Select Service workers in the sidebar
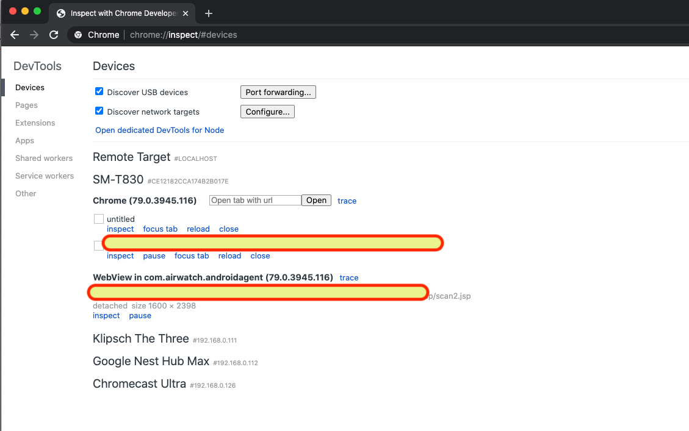 click(x=45, y=176)
